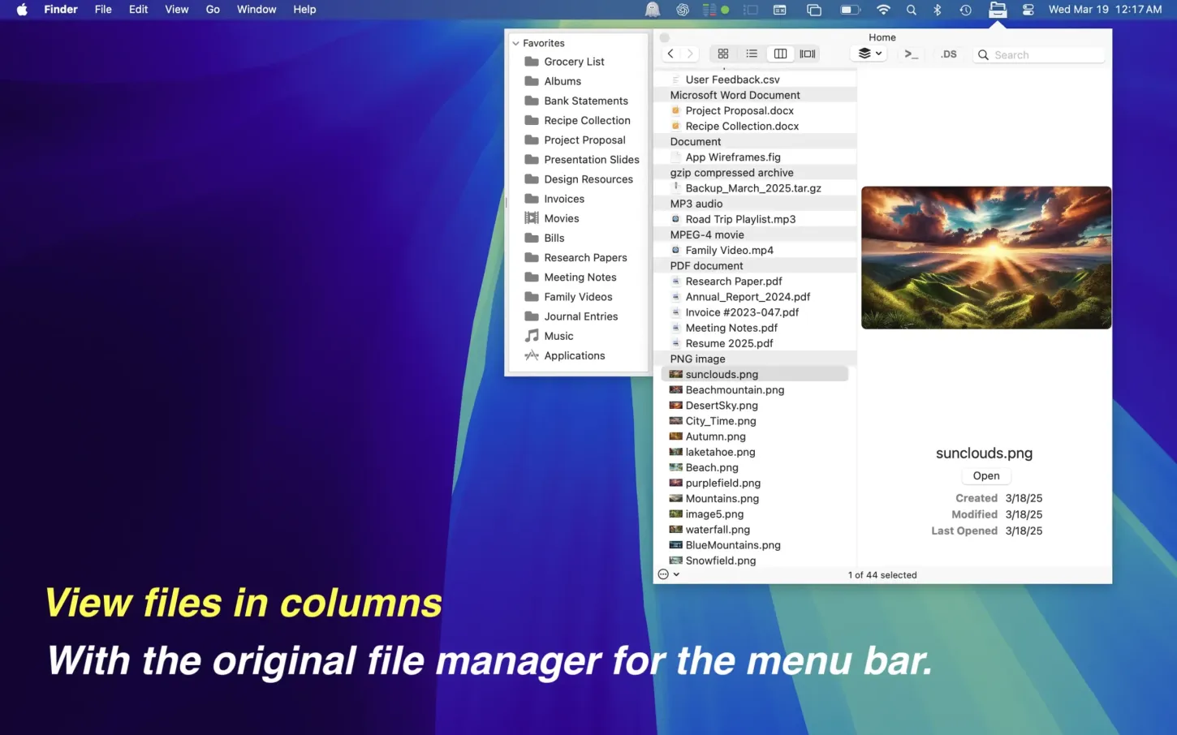The width and height of the screenshot is (1177, 735).
Task: Select the gallery view button
Action: tap(807, 54)
